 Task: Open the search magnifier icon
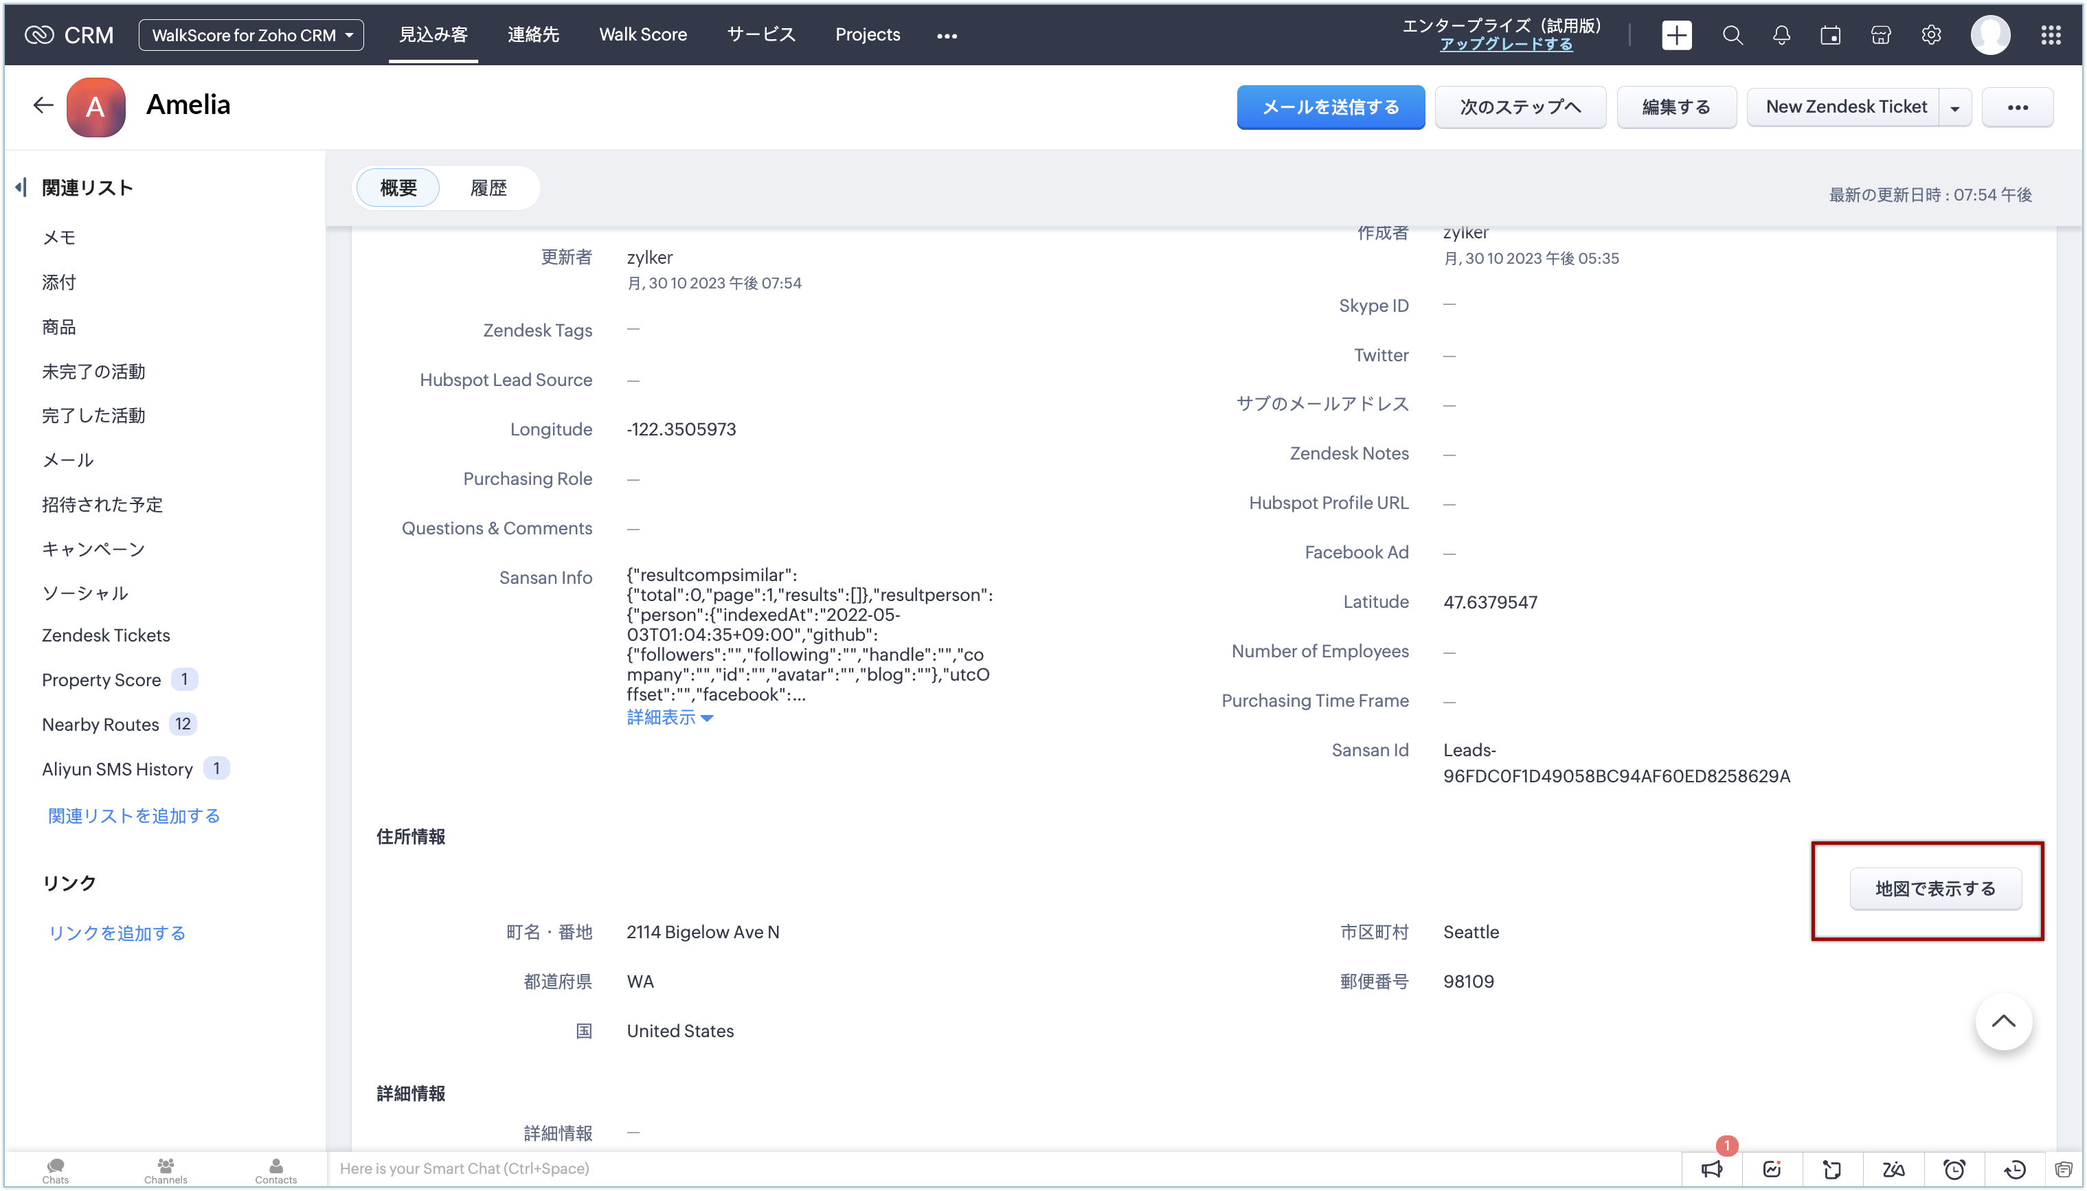tap(1732, 35)
